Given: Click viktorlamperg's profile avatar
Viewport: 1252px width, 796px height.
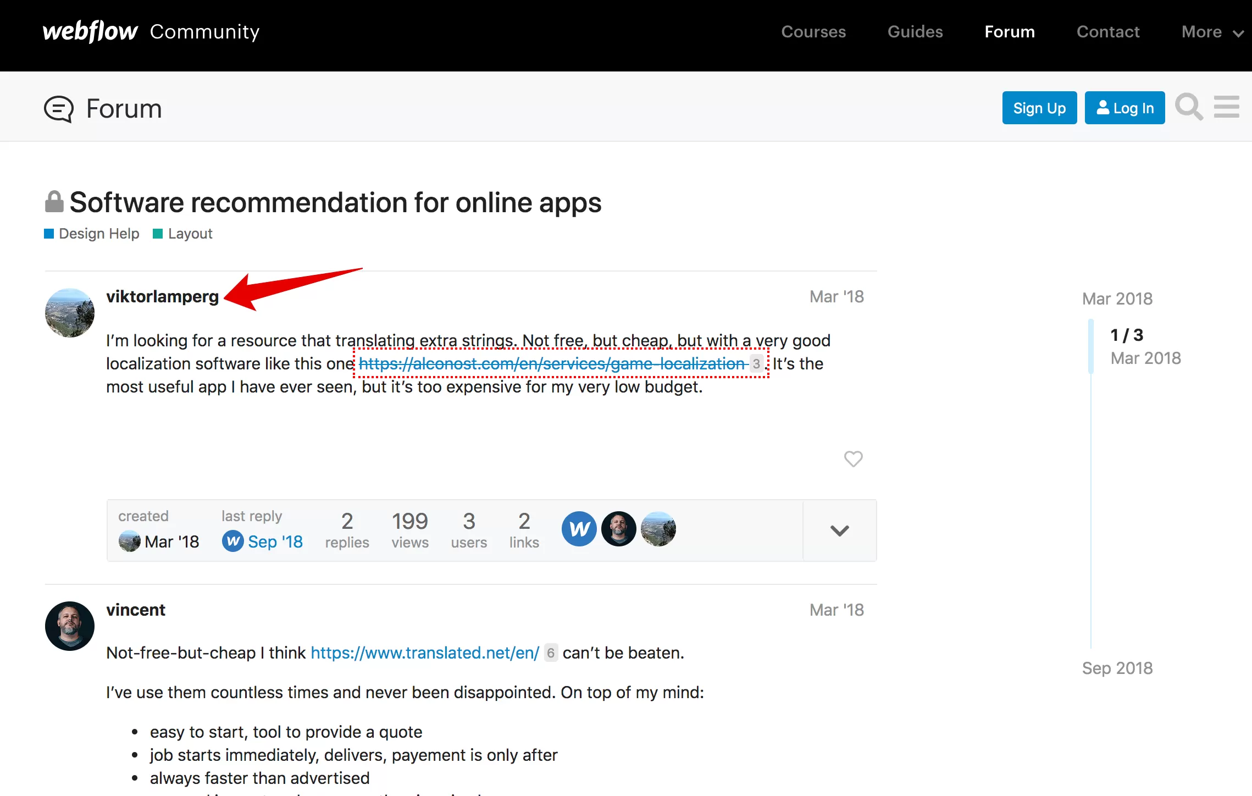Looking at the screenshot, I should pos(70,313).
